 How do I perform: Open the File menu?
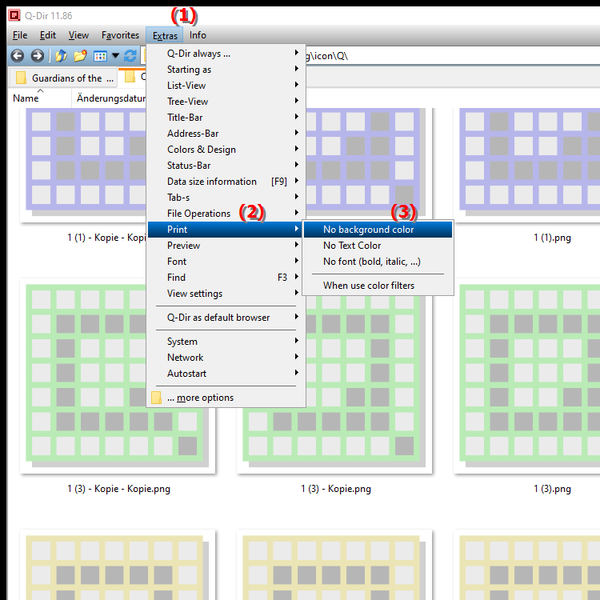(x=20, y=35)
